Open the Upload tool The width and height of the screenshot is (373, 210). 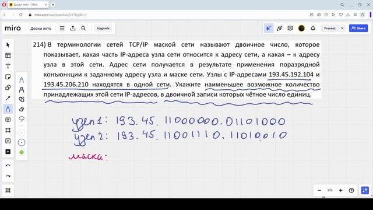click(x=8, y=141)
